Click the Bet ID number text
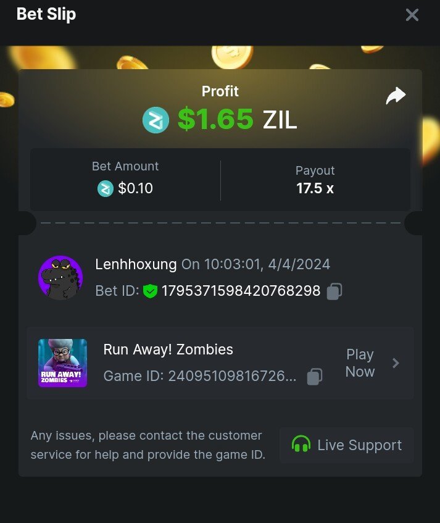This screenshot has height=523, width=440. pyautogui.click(x=241, y=291)
